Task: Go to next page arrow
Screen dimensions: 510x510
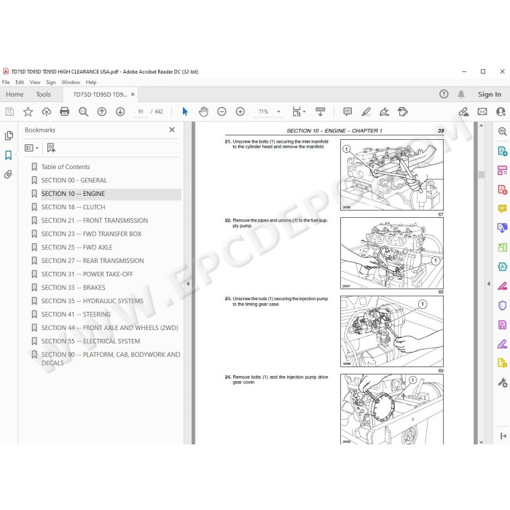Action: (120, 112)
